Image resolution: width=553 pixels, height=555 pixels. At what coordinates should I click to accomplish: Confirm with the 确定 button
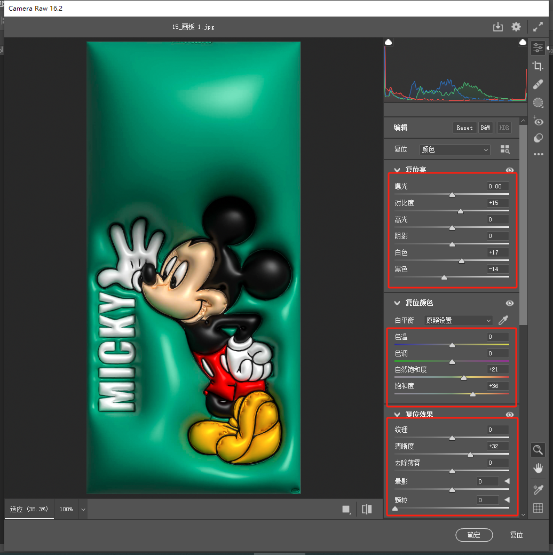click(474, 535)
